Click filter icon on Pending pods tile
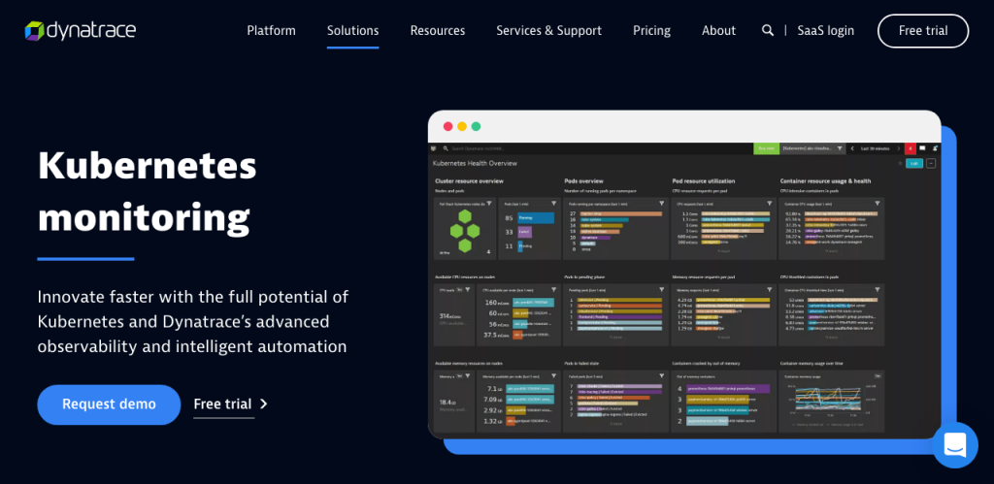994x484 pixels. click(x=660, y=288)
